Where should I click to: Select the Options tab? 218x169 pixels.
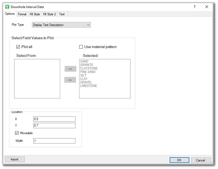coord(10,14)
